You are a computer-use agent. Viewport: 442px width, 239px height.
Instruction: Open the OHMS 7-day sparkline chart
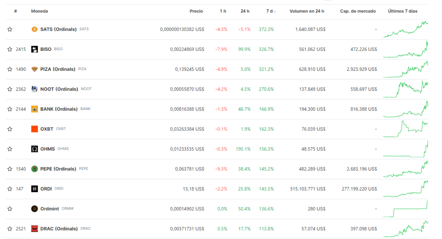click(405, 149)
